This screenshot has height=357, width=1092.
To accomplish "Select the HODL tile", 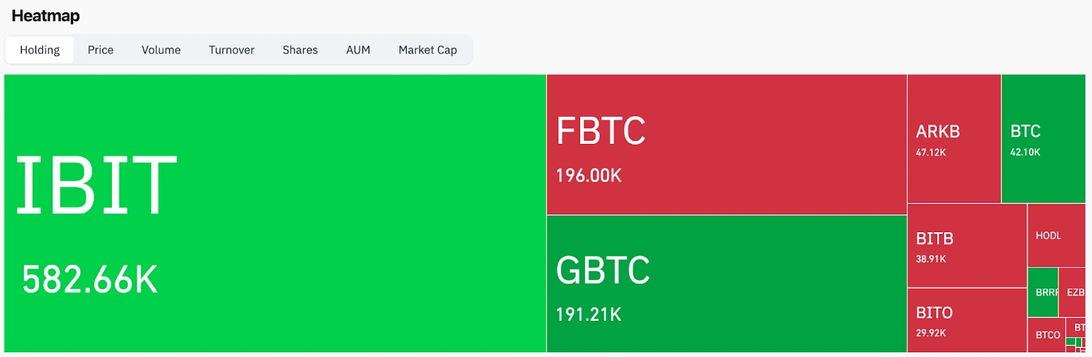I will 1057,235.
